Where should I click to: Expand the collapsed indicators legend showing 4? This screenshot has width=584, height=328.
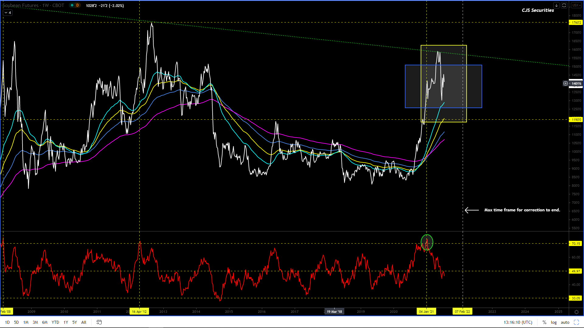pos(8,13)
